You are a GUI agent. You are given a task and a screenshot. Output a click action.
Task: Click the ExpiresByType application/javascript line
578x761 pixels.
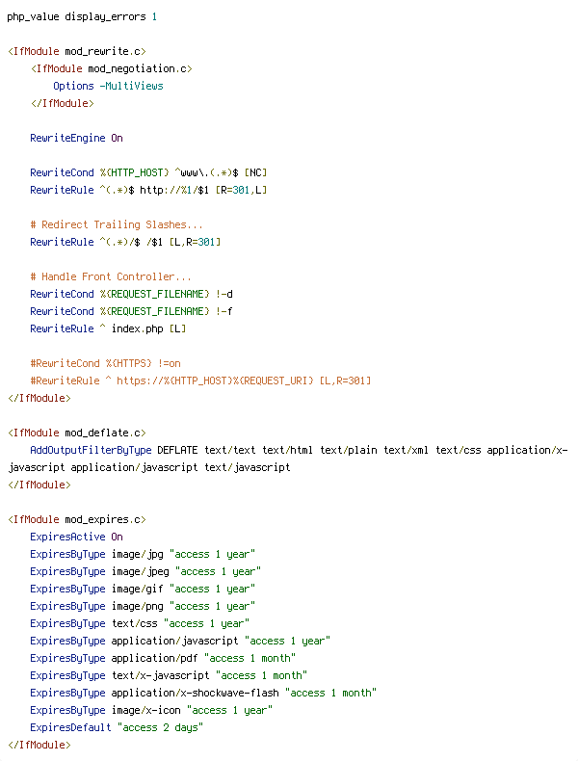(180, 641)
